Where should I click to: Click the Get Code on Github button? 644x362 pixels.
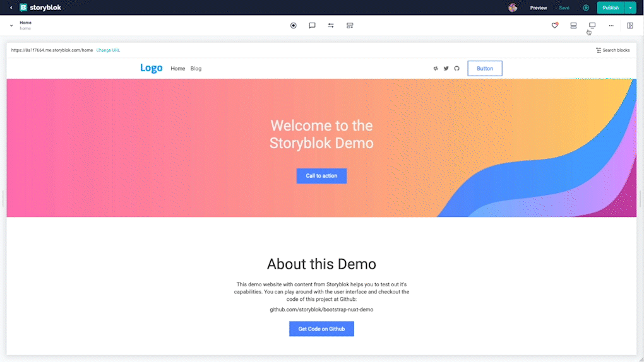point(321,329)
